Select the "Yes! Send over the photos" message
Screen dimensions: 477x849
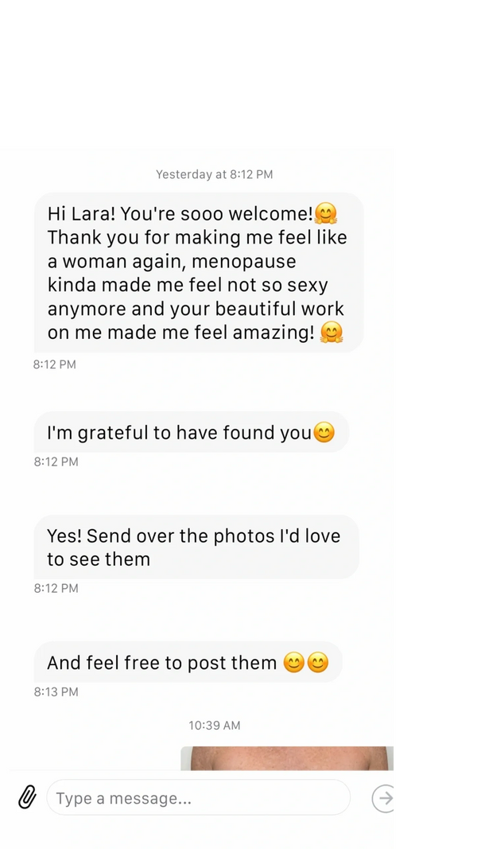(x=194, y=547)
